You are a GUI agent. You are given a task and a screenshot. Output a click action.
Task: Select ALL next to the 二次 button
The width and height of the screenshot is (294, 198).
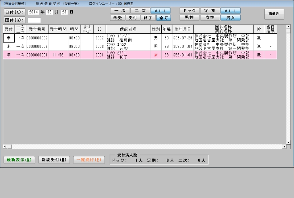[x=161, y=11]
